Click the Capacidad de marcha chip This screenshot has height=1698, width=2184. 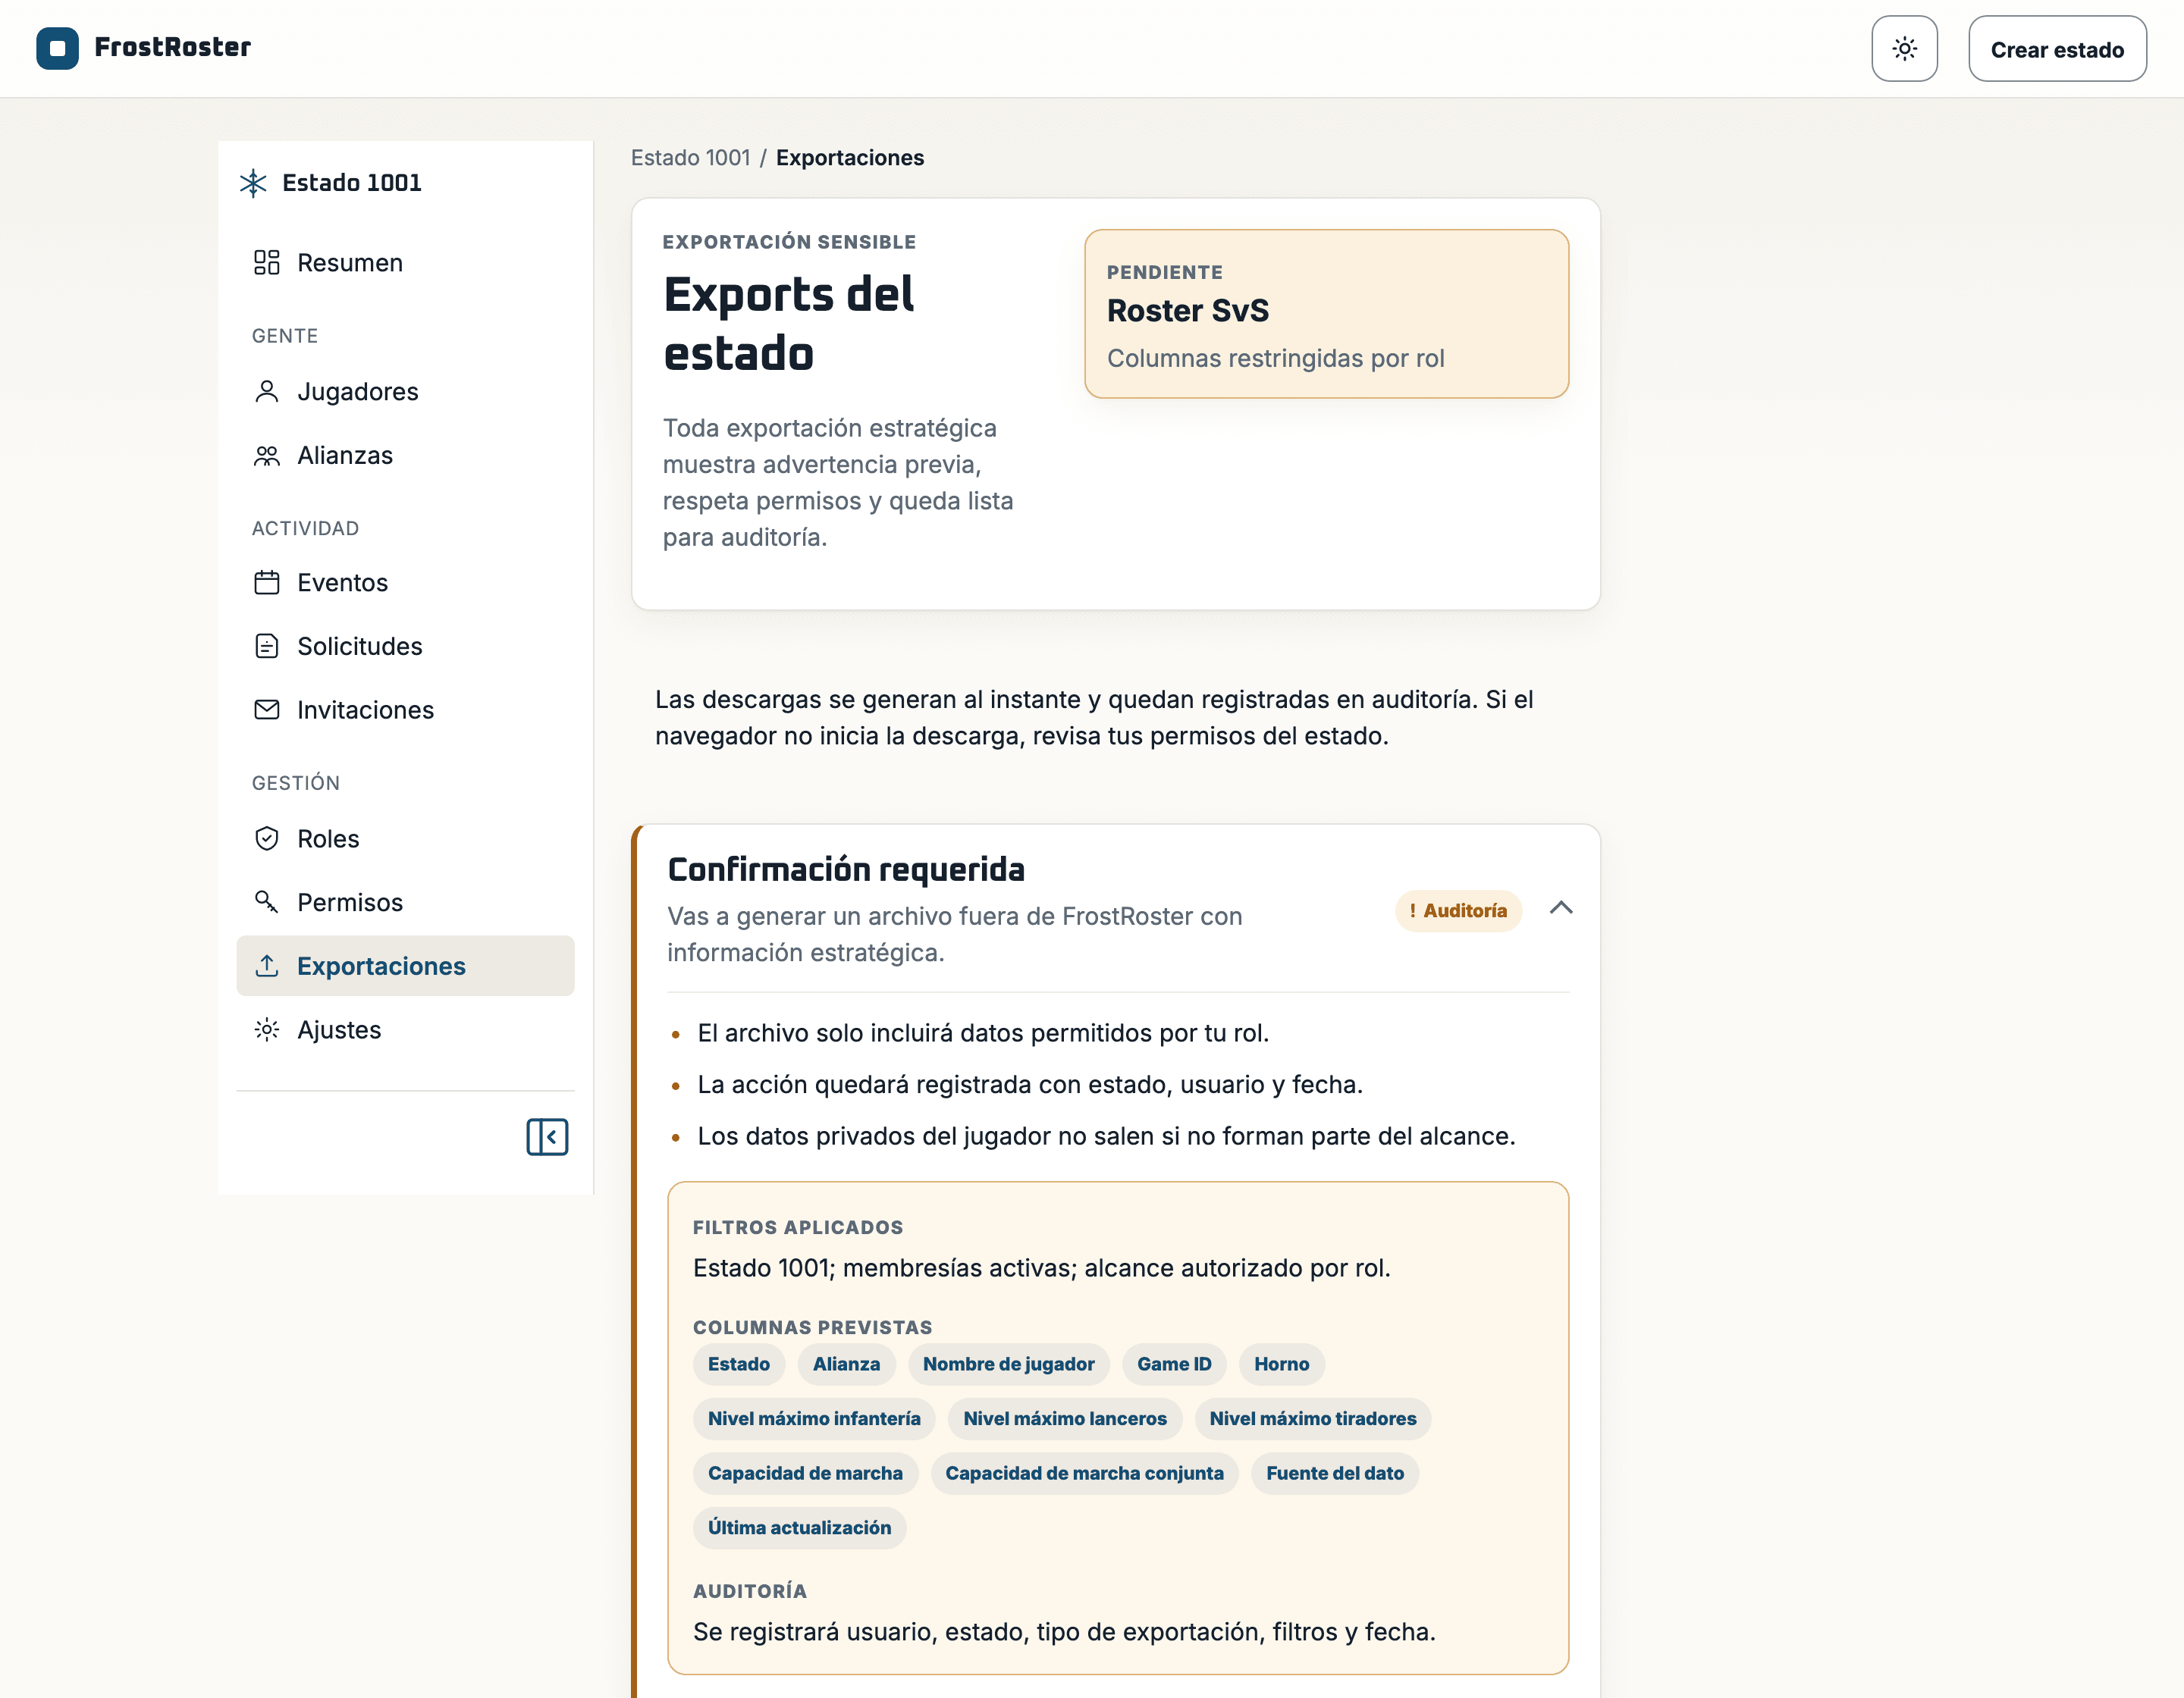pyautogui.click(x=805, y=1473)
